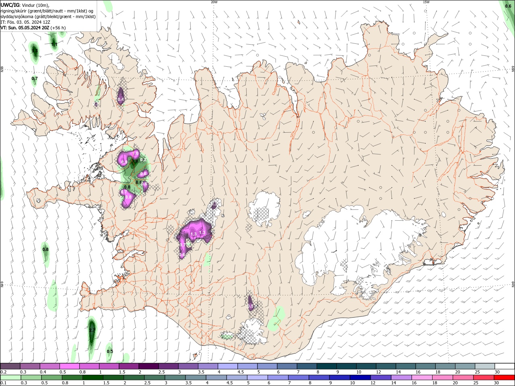Select the darkest purple 2 swatch in upper legend
Screen dimensions: 515x386
coord(148,366)
